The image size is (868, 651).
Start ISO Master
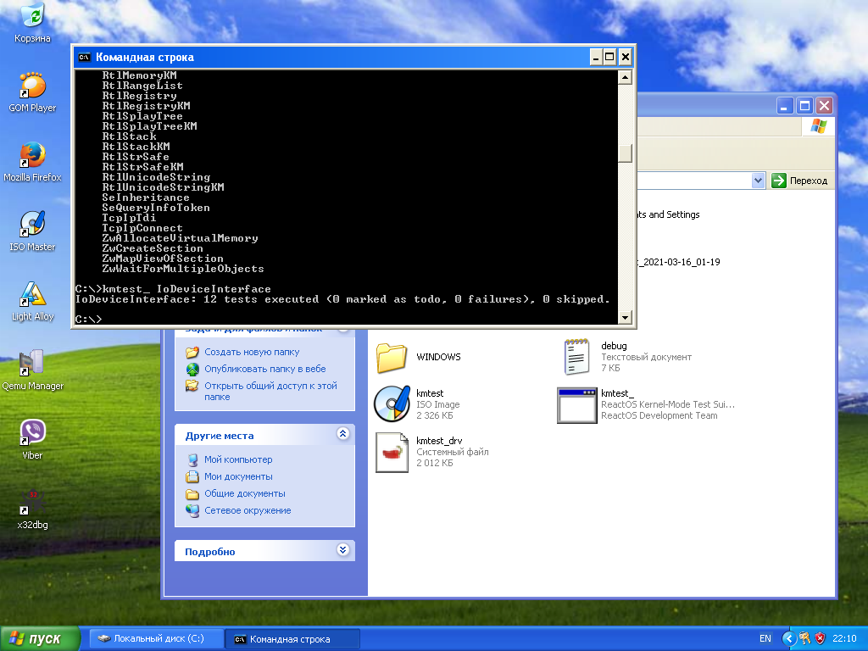click(x=32, y=223)
